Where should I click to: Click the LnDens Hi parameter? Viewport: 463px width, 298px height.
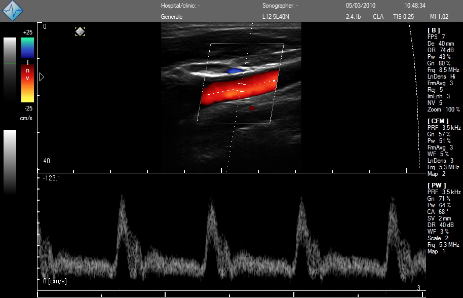point(441,77)
